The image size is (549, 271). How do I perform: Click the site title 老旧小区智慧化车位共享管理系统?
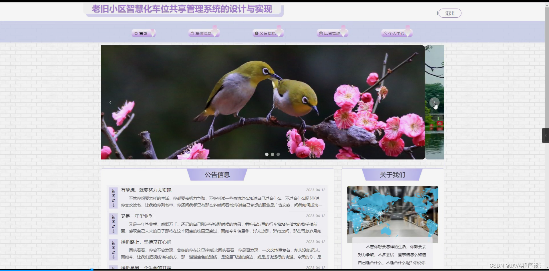pyautogui.click(x=182, y=9)
